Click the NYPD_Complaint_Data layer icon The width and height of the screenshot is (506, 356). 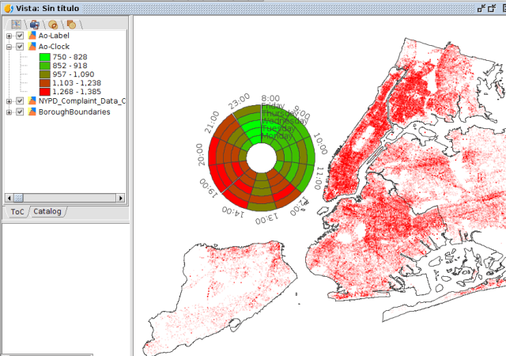click(x=32, y=101)
